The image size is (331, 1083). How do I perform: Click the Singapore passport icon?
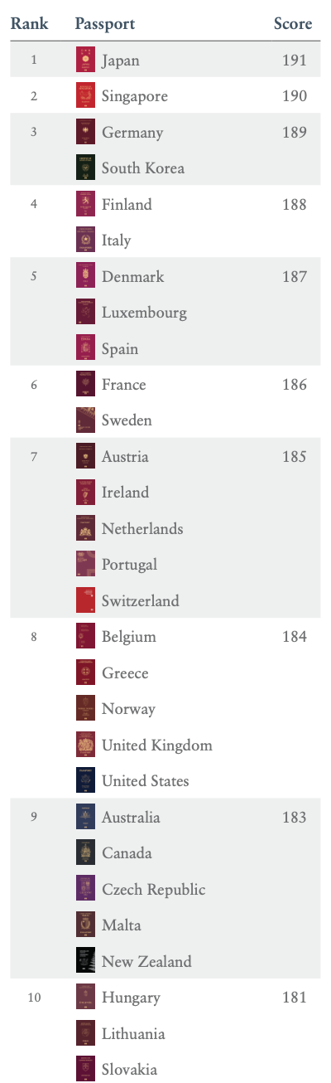pyautogui.click(x=85, y=96)
